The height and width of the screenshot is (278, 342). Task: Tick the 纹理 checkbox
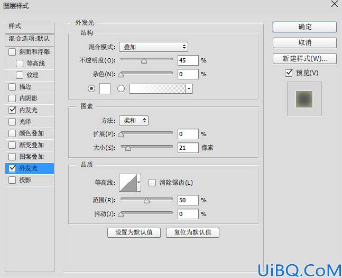pos(20,75)
